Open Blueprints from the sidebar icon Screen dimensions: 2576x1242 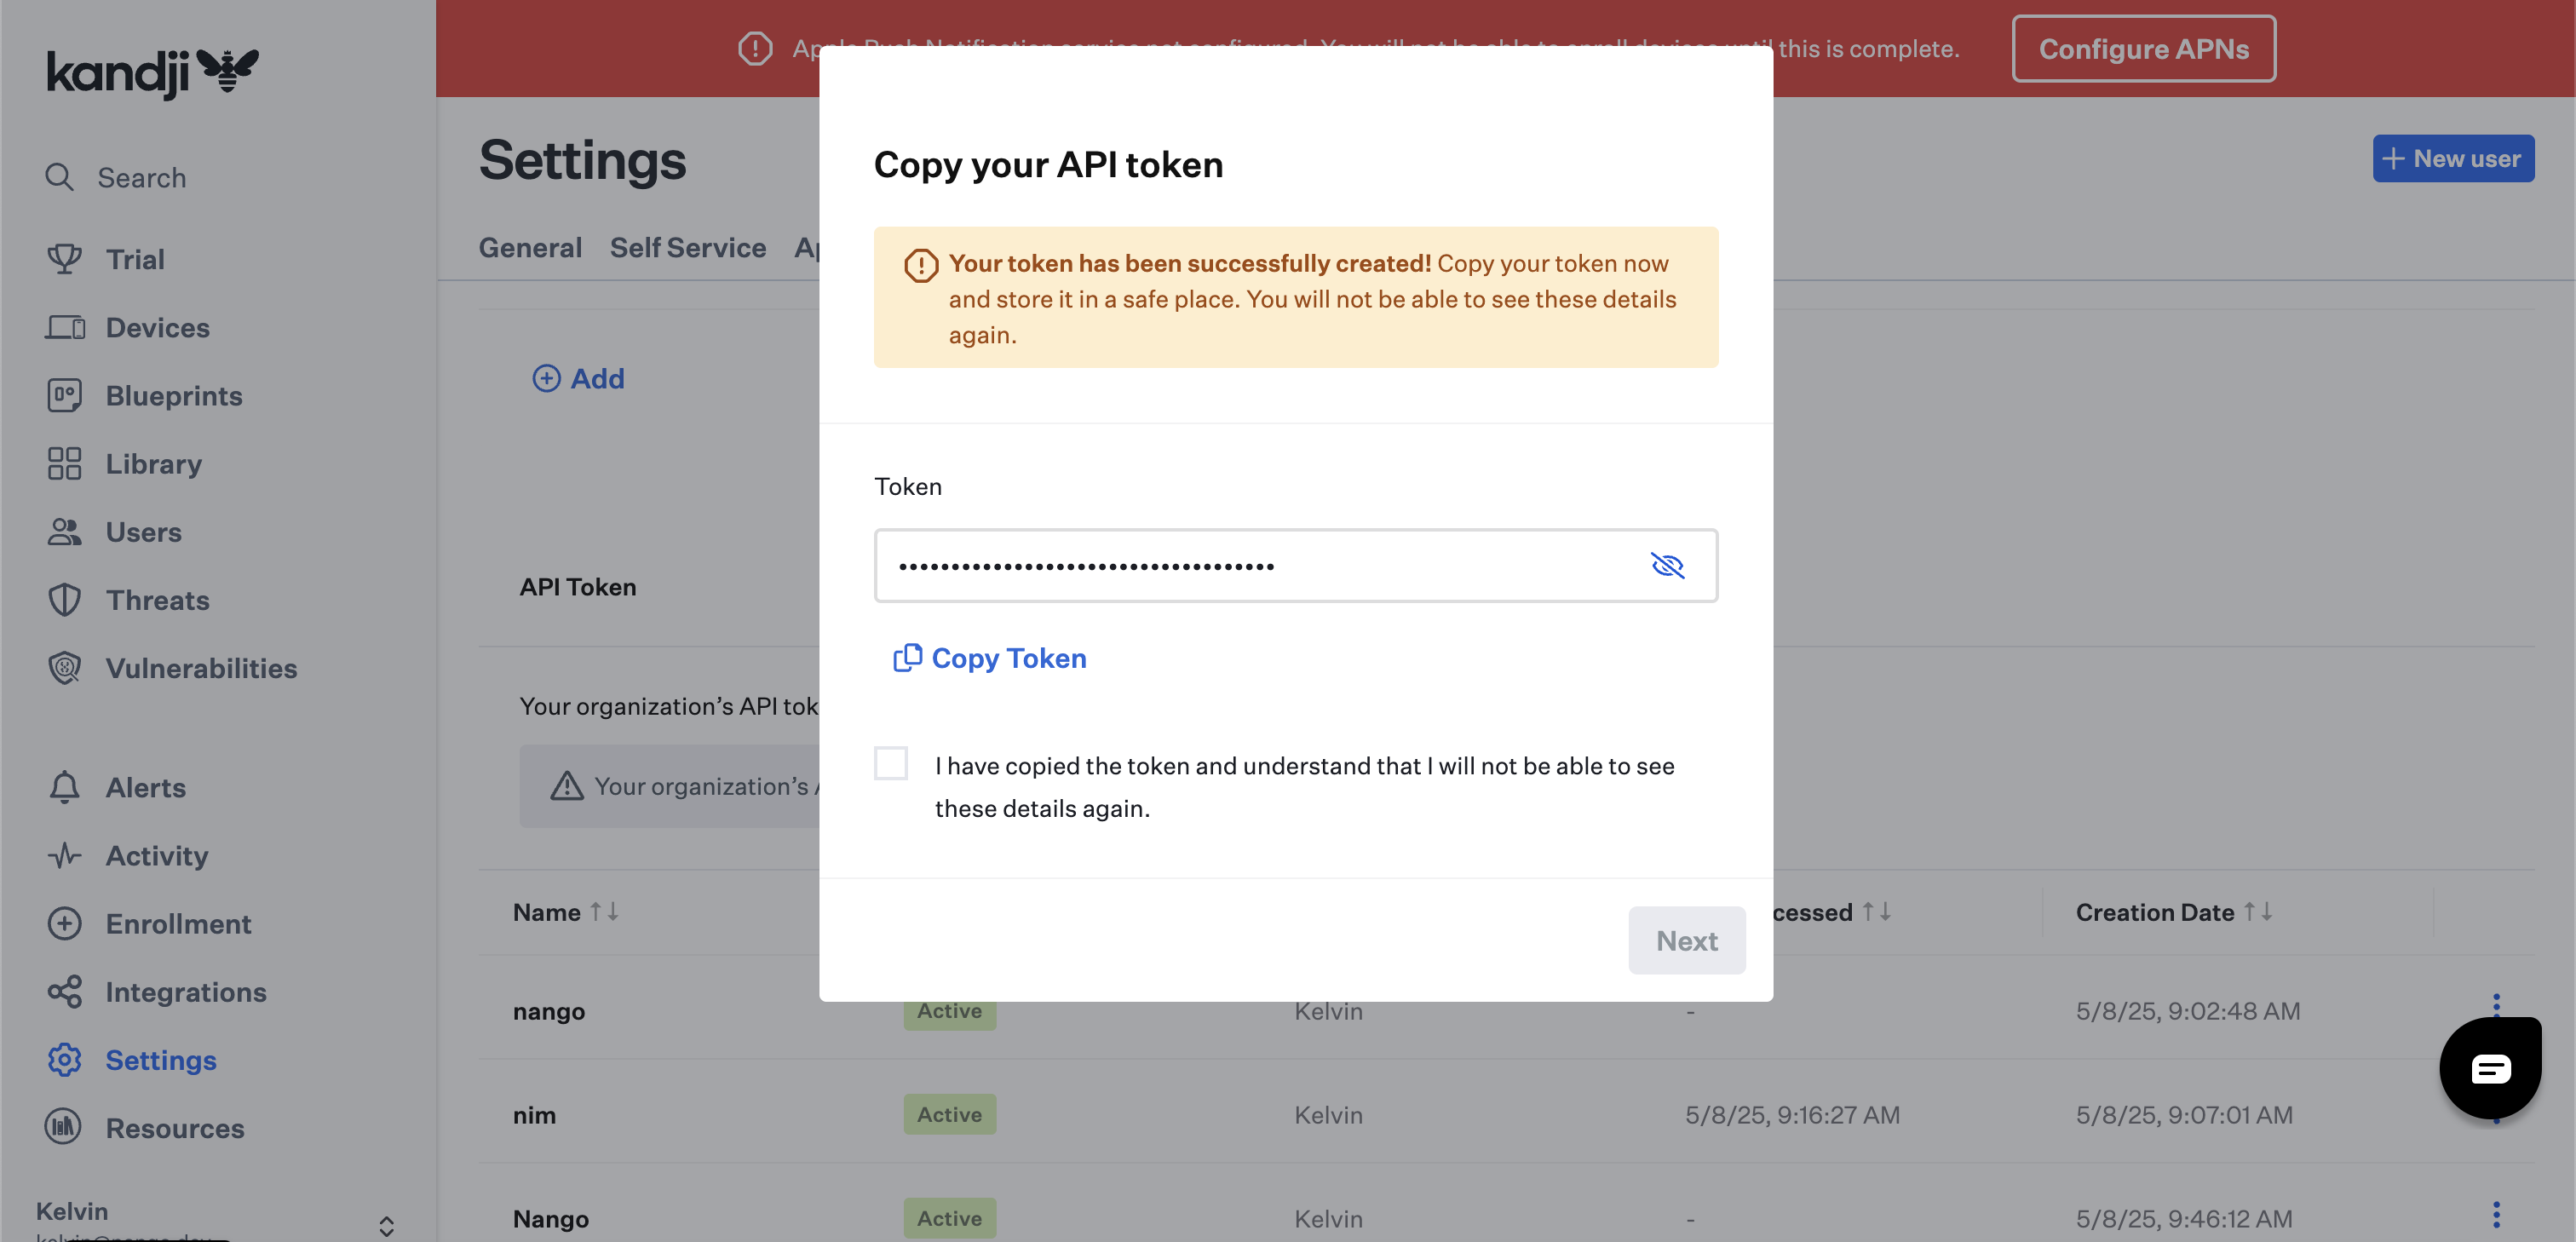point(65,396)
